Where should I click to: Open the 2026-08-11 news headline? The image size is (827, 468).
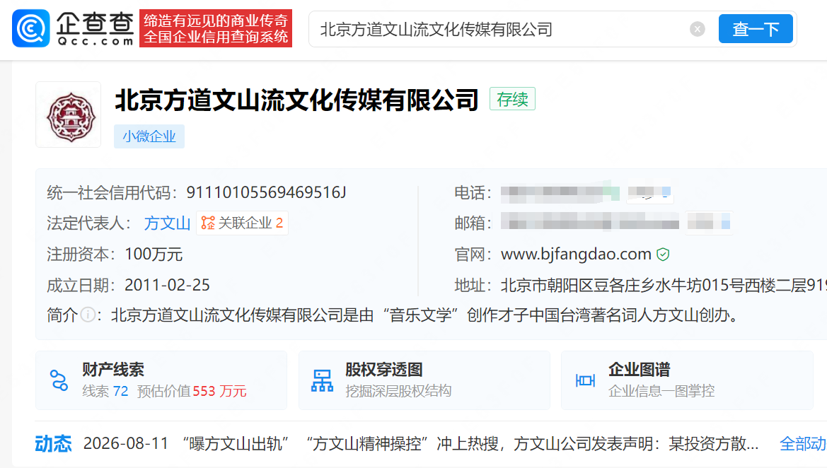(421, 444)
